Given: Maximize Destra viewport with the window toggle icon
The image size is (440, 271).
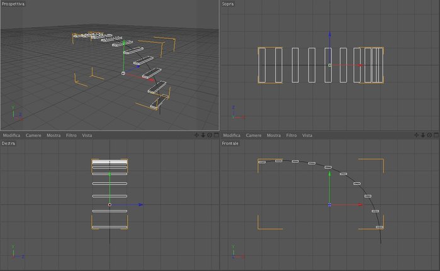Looking at the screenshot, I should (x=217, y=135).
